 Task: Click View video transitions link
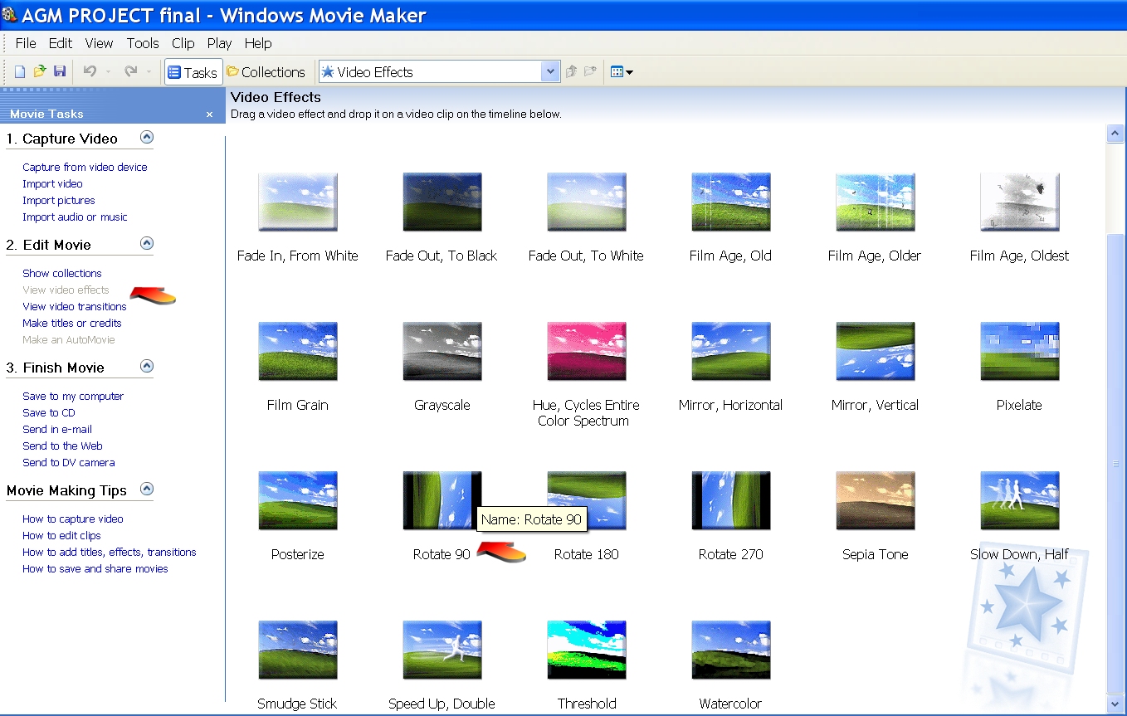[75, 306]
